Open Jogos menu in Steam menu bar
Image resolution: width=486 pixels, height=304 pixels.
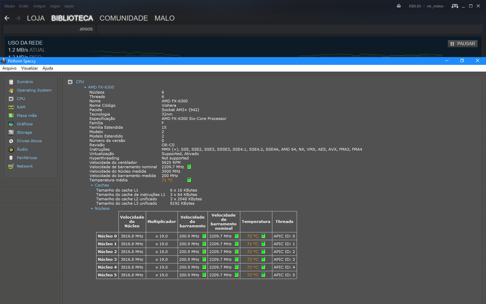[x=55, y=6]
